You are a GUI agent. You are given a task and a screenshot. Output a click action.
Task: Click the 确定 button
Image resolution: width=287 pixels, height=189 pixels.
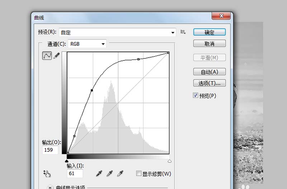(210, 32)
